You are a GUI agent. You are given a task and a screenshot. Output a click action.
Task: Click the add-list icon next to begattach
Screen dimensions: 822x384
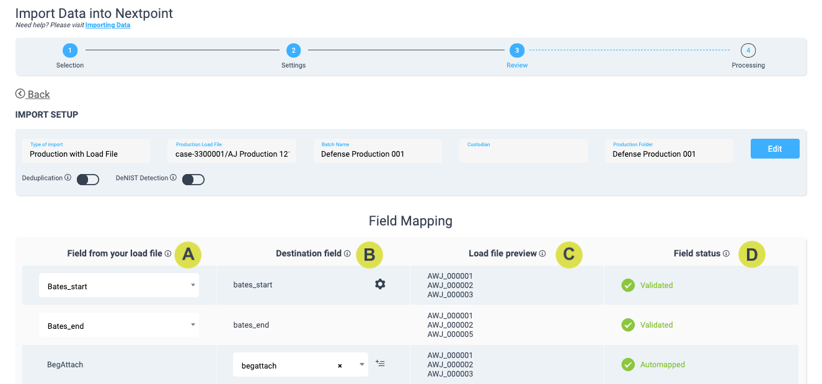380,364
